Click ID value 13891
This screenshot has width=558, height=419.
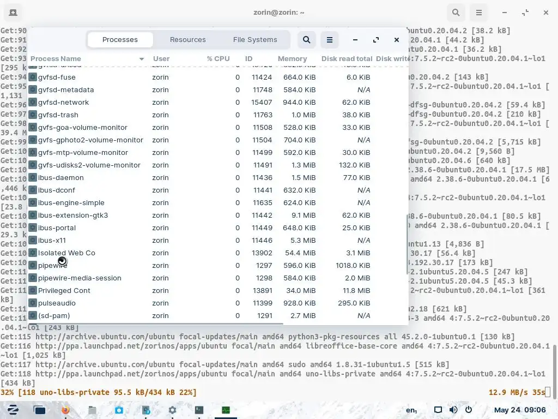262,290
